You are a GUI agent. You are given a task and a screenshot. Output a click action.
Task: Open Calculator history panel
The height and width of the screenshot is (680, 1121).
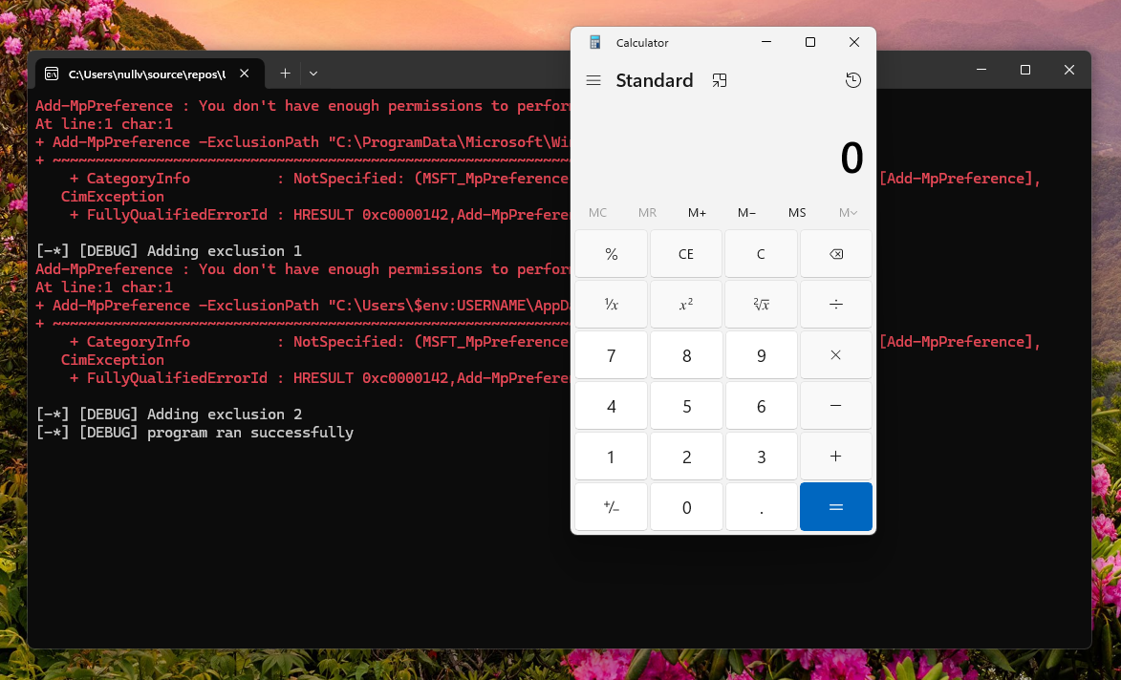[x=852, y=80]
